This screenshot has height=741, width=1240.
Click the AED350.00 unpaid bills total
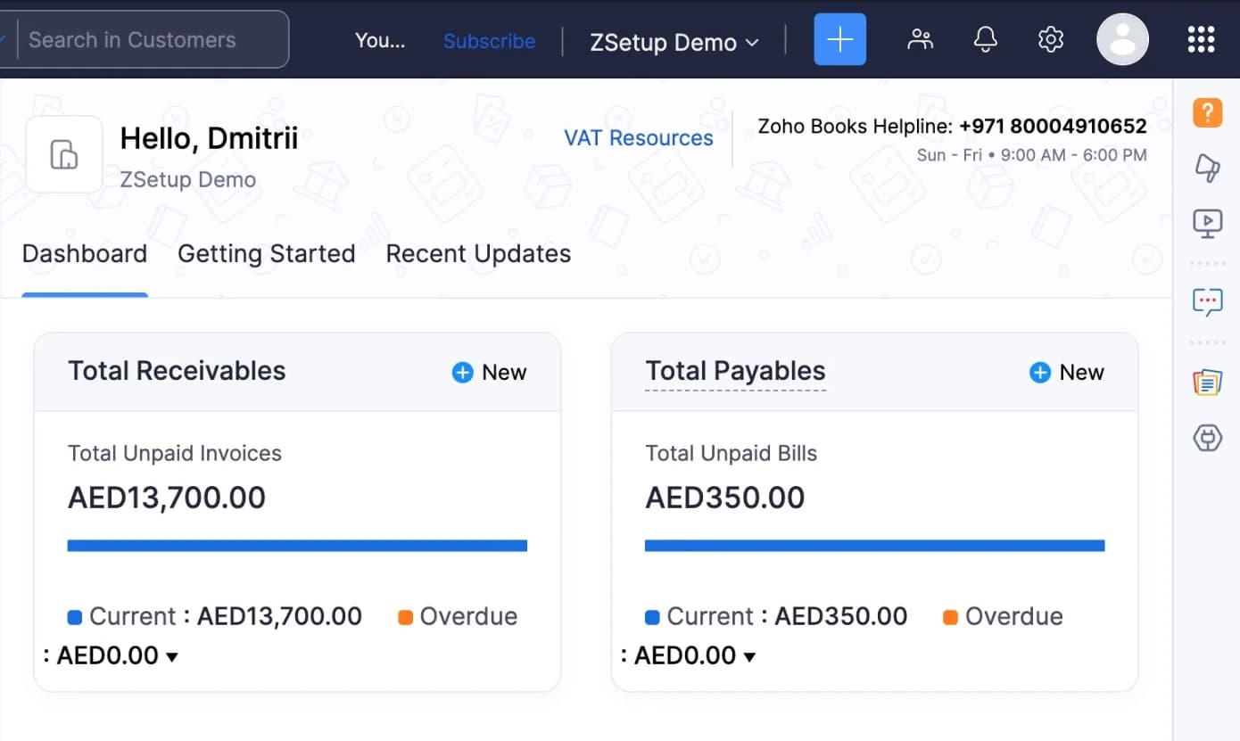tap(725, 498)
